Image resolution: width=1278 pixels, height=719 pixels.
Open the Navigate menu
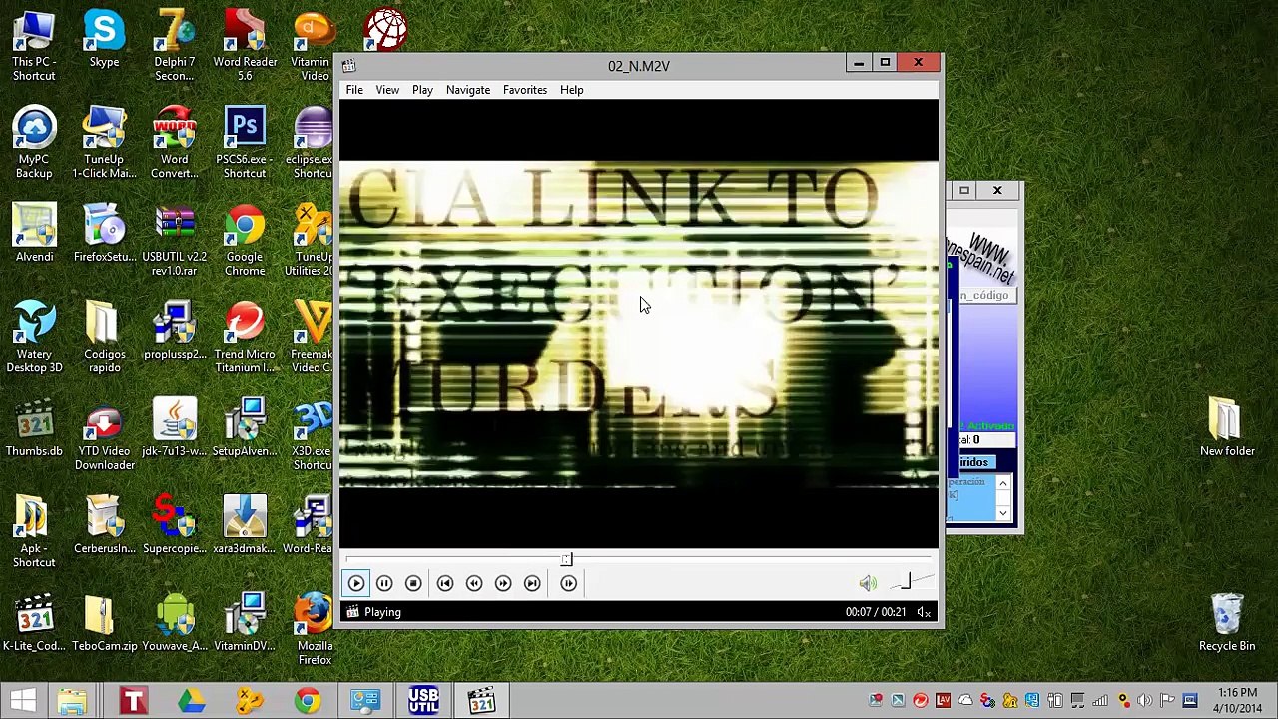tap(468, 90)
